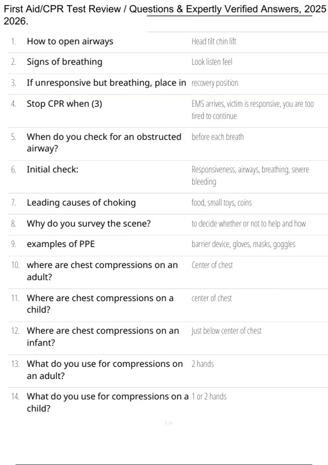Select the question "How to open airways"
The width and height of the screenshot is (328, 465).
(x=70, y=41)
